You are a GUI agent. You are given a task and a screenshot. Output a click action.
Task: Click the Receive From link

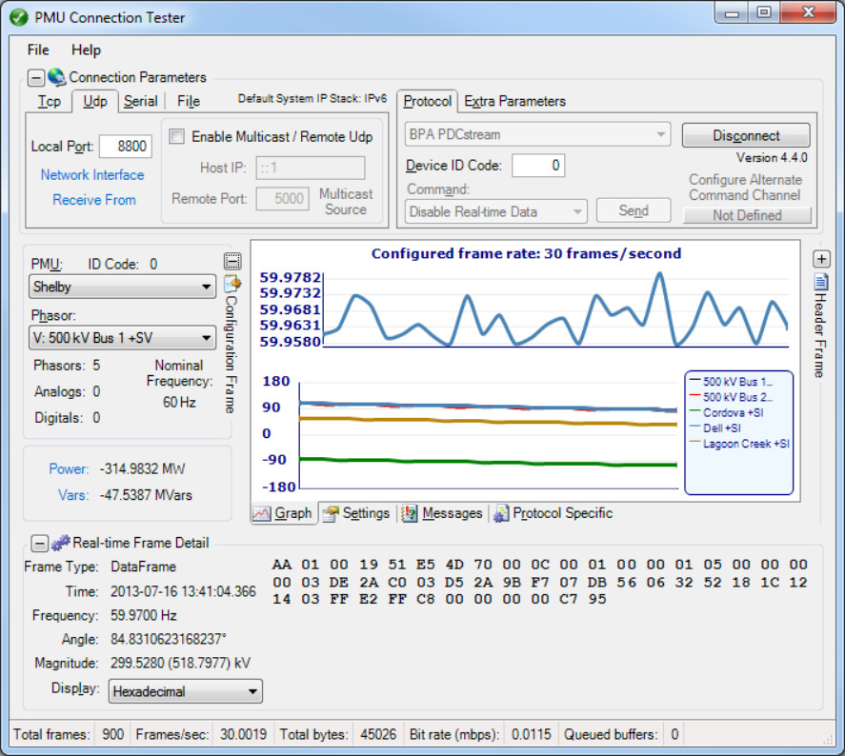click(93, 200)
